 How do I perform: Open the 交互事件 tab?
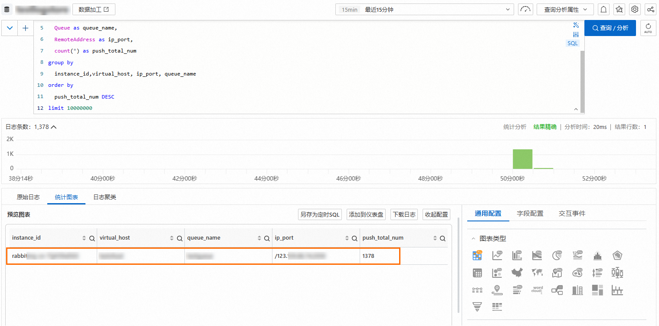pos(572,214)
